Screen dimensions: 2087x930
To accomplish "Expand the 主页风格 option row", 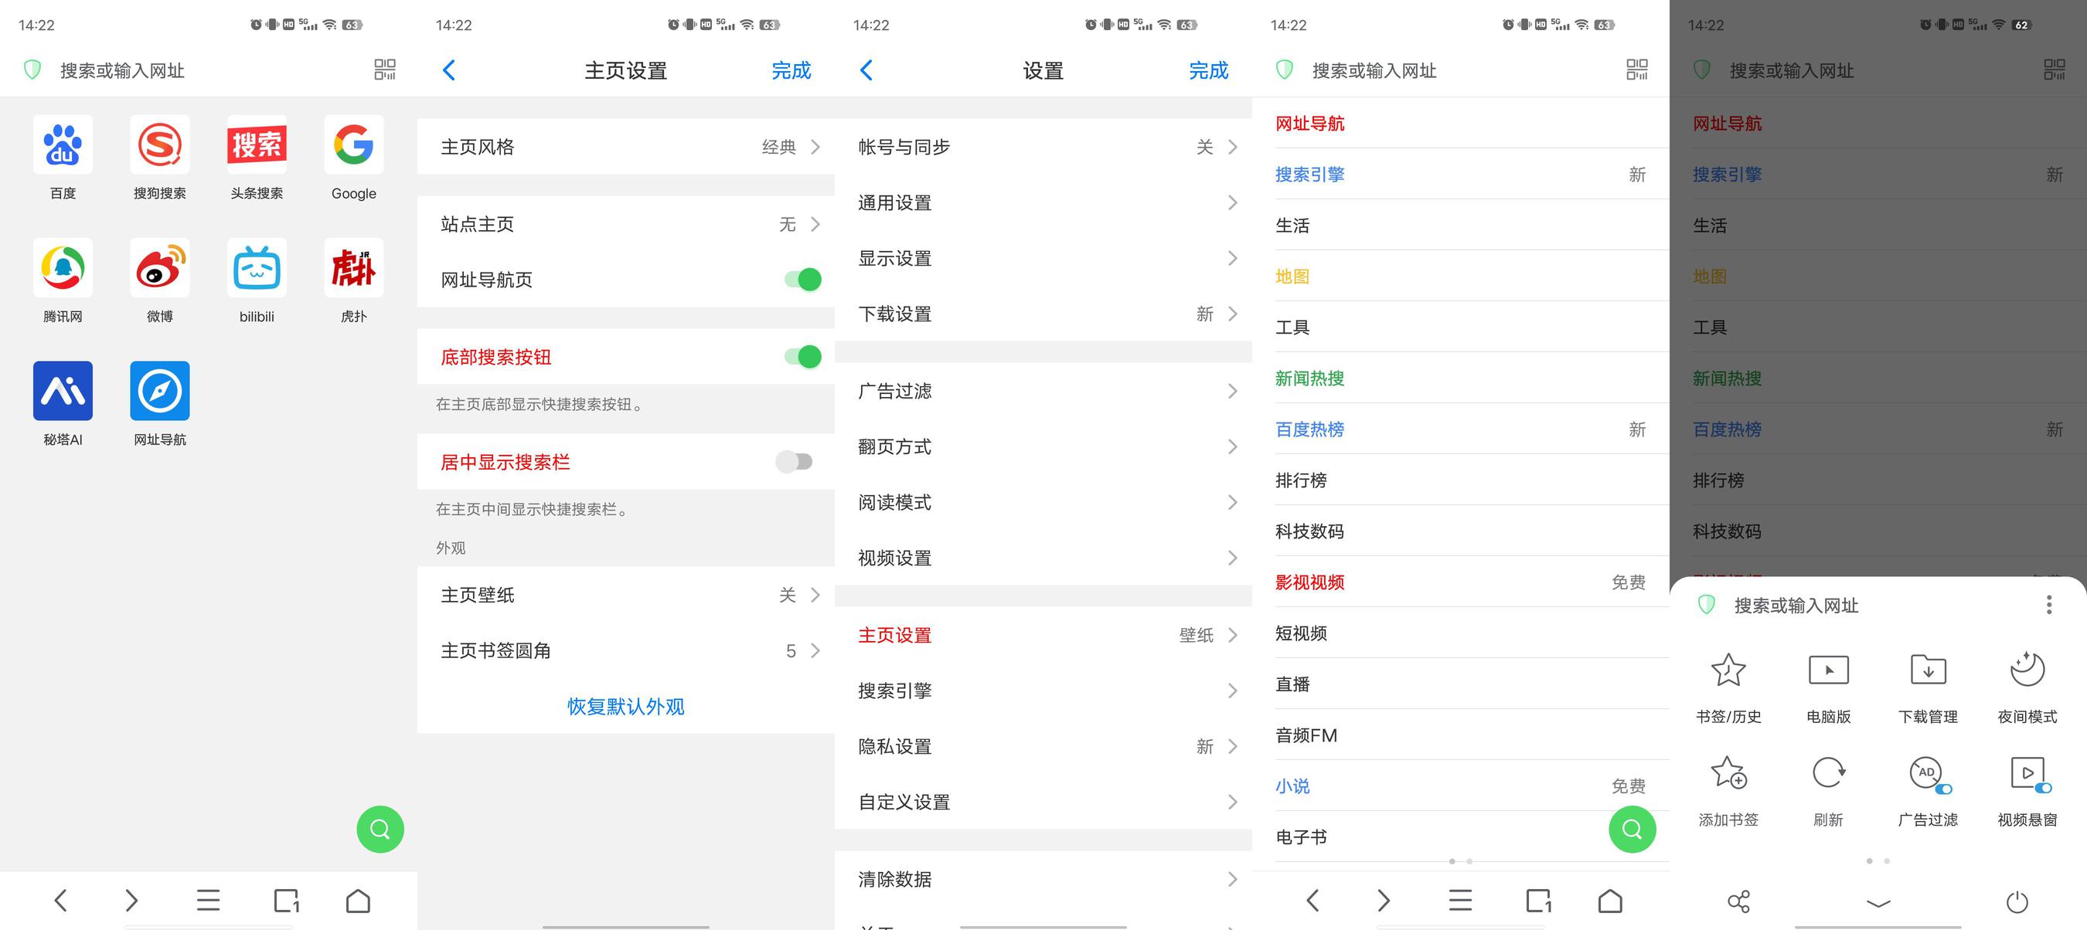I will (625, 147).
